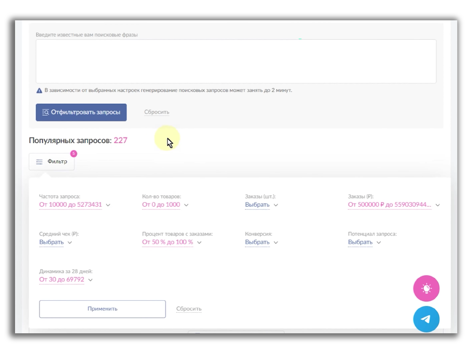
Task: Click Сбросить link beside Применить
Action: click(x=189, y=309)
